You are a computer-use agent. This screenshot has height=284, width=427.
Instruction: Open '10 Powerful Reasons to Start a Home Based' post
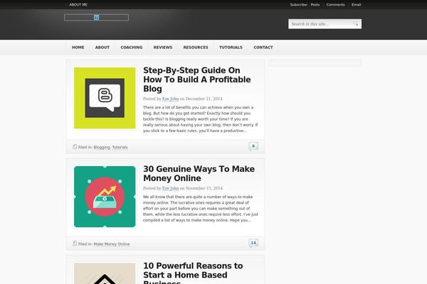pyautogui.click(x=193, y=273)
